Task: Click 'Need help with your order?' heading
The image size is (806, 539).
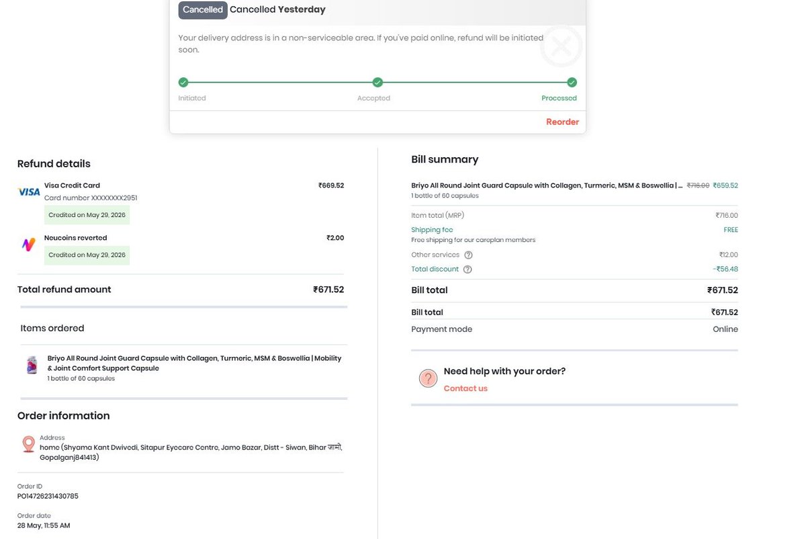Action: [x=504, y=371]
